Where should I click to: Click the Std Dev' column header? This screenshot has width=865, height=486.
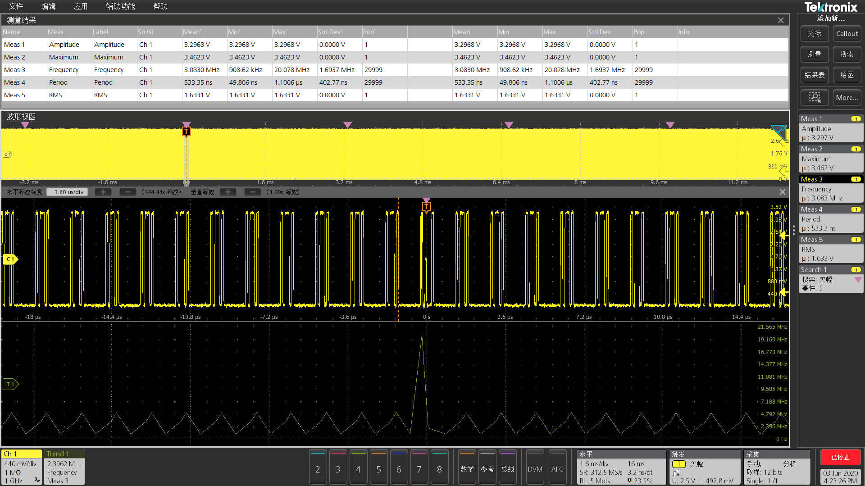[339, 32]
